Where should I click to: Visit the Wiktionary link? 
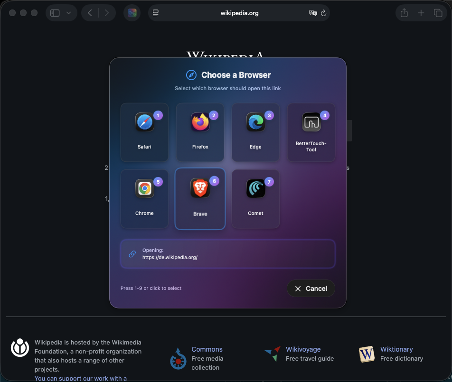396,349
